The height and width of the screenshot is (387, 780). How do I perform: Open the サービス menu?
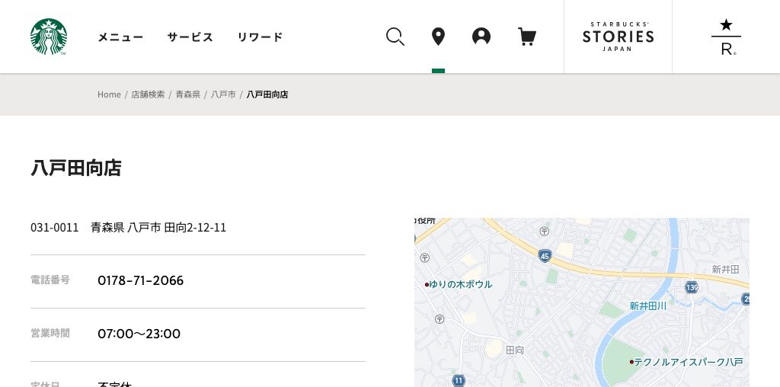[190, 37]
